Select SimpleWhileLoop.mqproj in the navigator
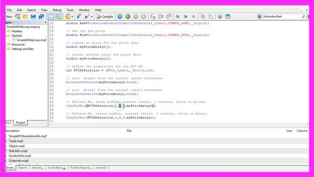Image resolution: width=314 pixels, height=177 pixels. (x=23, y=27)
